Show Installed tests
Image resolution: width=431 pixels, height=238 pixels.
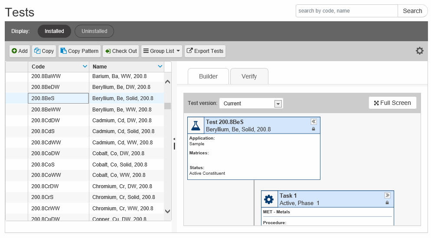54,31
